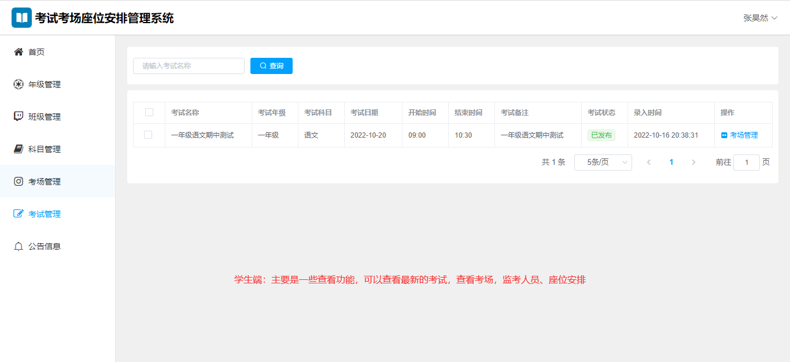Click the book logo icon in header
This screenshot has height=362, width=790.
pos(22,17)
